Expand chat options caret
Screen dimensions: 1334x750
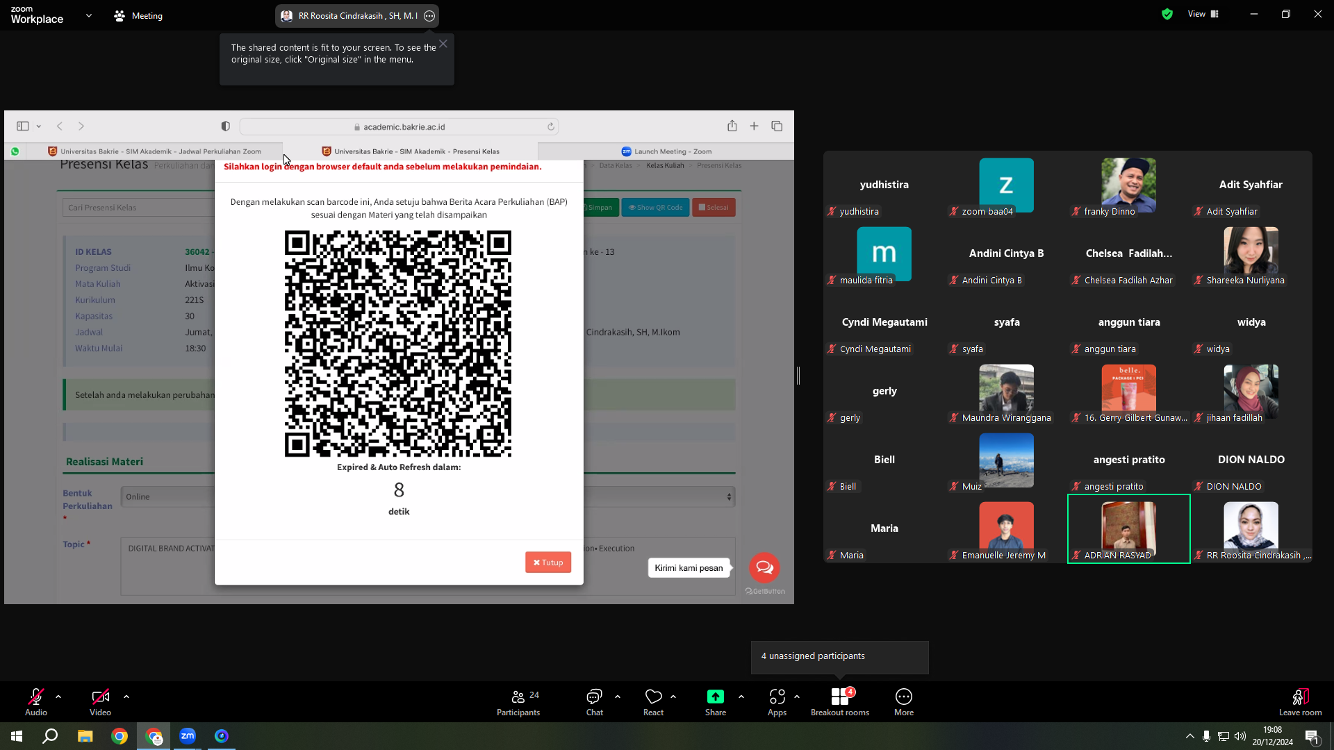(x=618, y=697)
